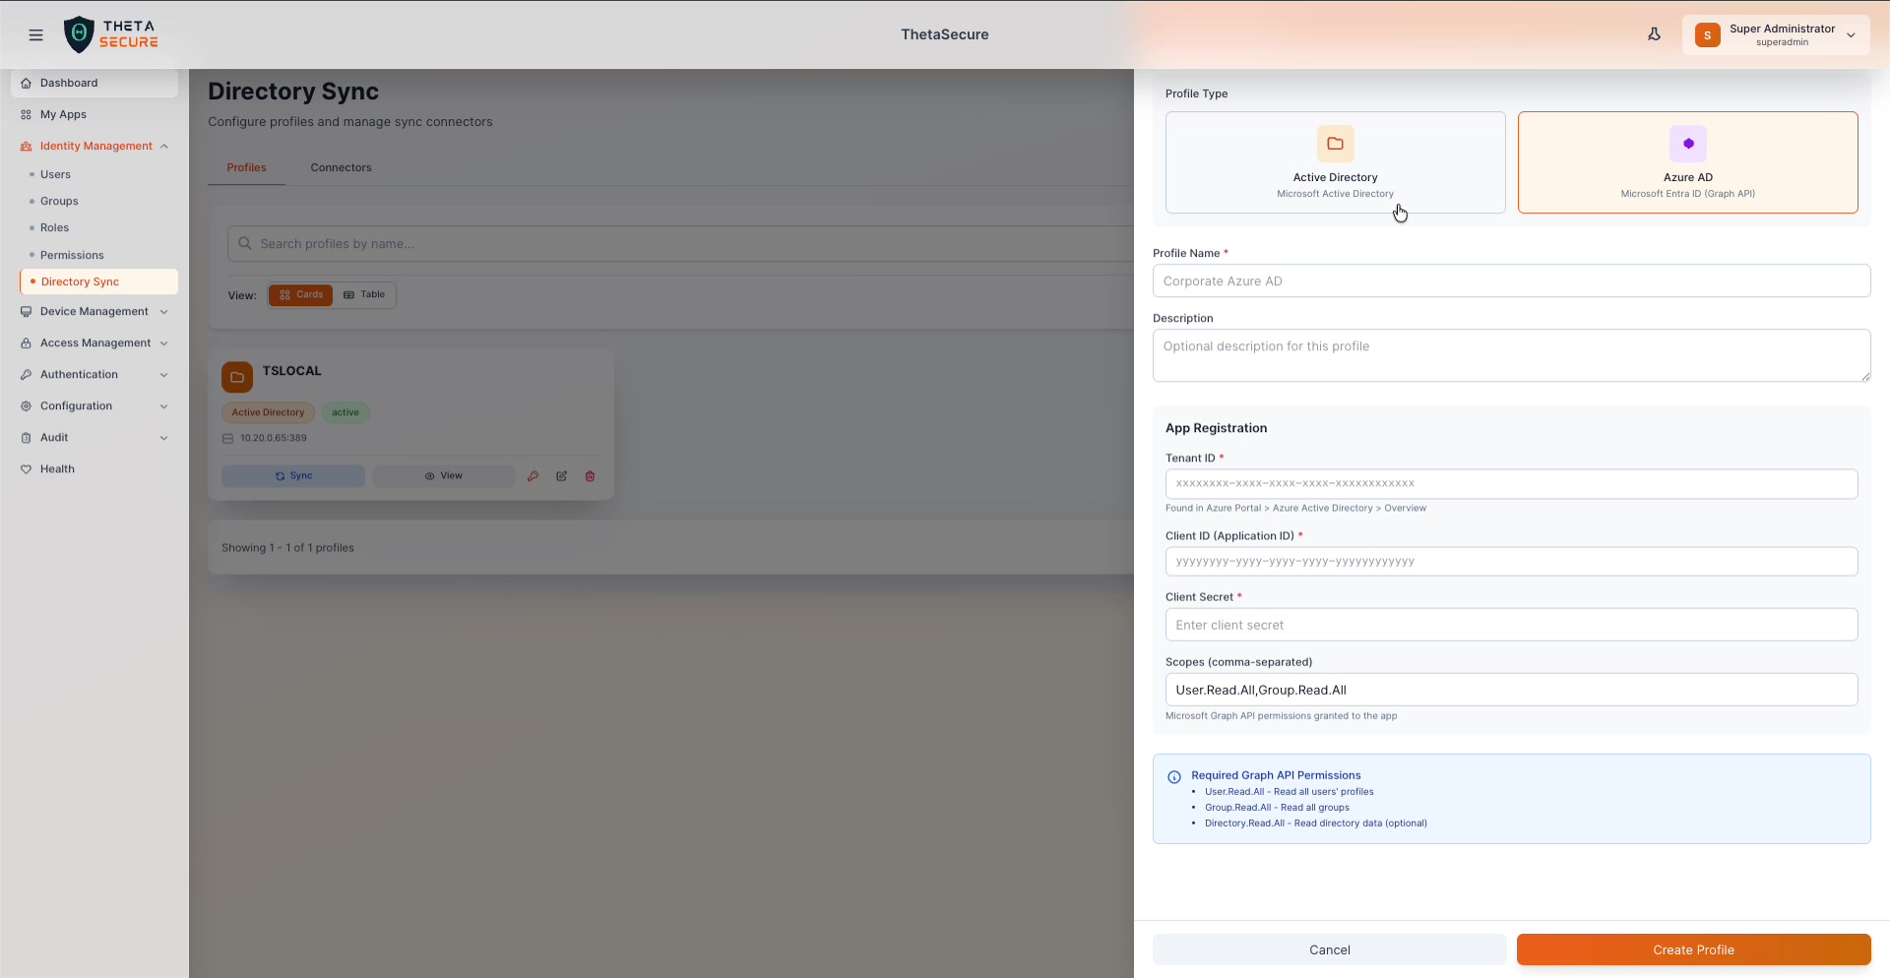Click the Health heart icon in sidebar
Screen dimensions: 1890x978
pyautogui.click(x=27, y=469)
